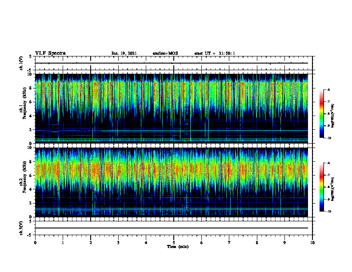The width and height of the screenshot is (352, 272).
Task: Click the 'VLF Spectra' title text
Action: coord(50,53)
